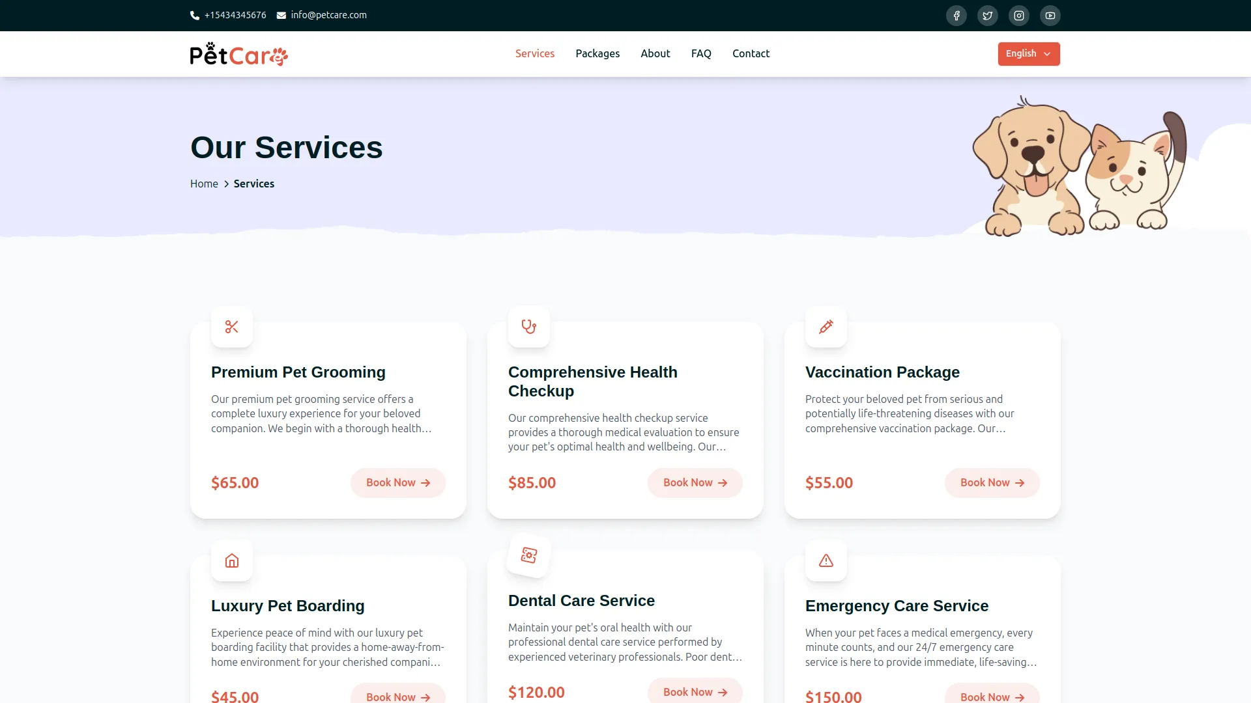Click the PetCare logo
Screen dimensions: 1251x703
(239, 54)
